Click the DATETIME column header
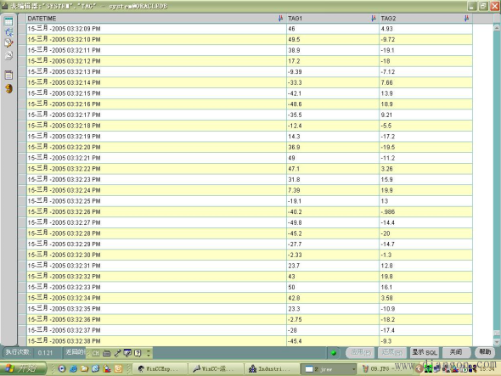 click(156, 19)
